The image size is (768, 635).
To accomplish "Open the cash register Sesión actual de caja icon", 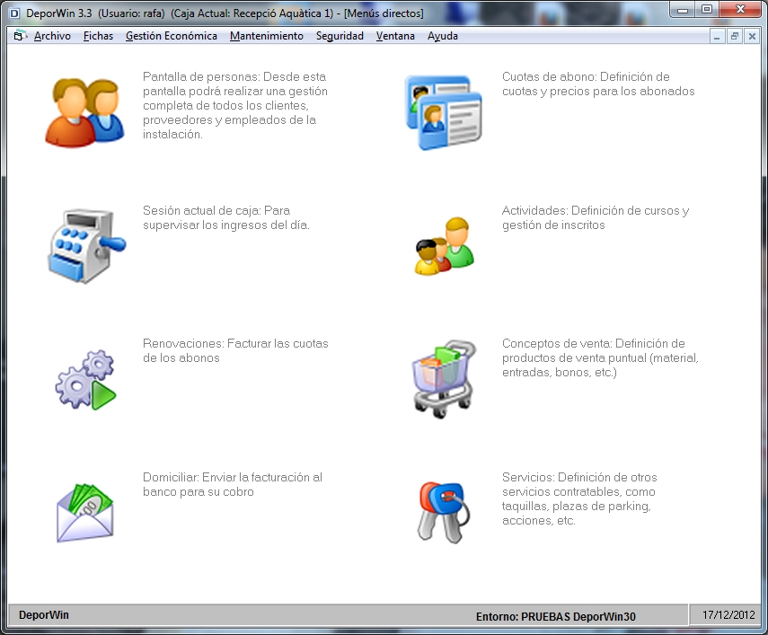I will click(86, 246).
